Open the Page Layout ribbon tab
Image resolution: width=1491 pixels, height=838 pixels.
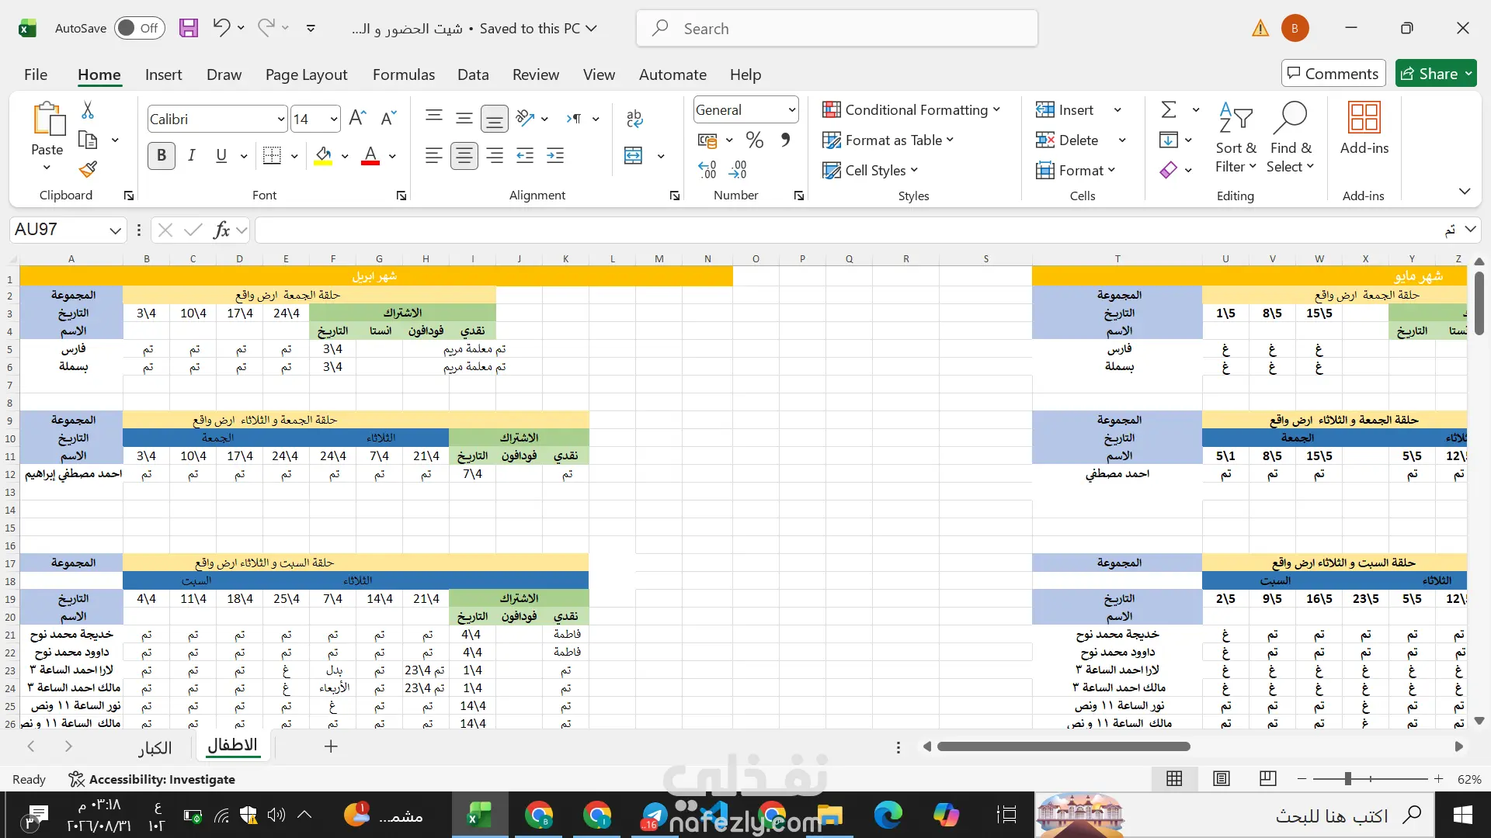click(x=306, y=74)
